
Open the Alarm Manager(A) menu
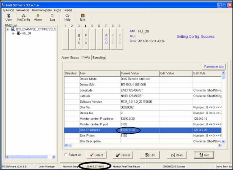pyautogui.click(x=41, y=10)
